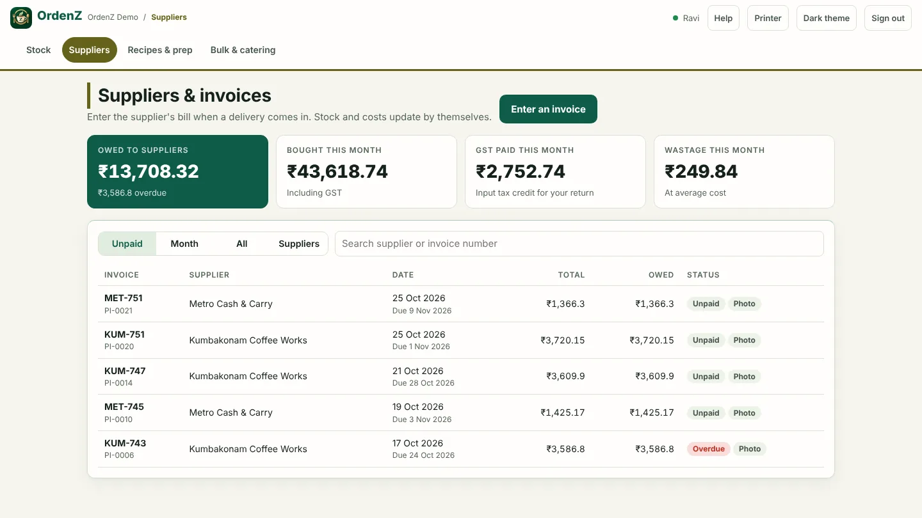This screenshot has height=518, width=922.
Task: Click the Owed column header
Action: [x=661, y=275]
